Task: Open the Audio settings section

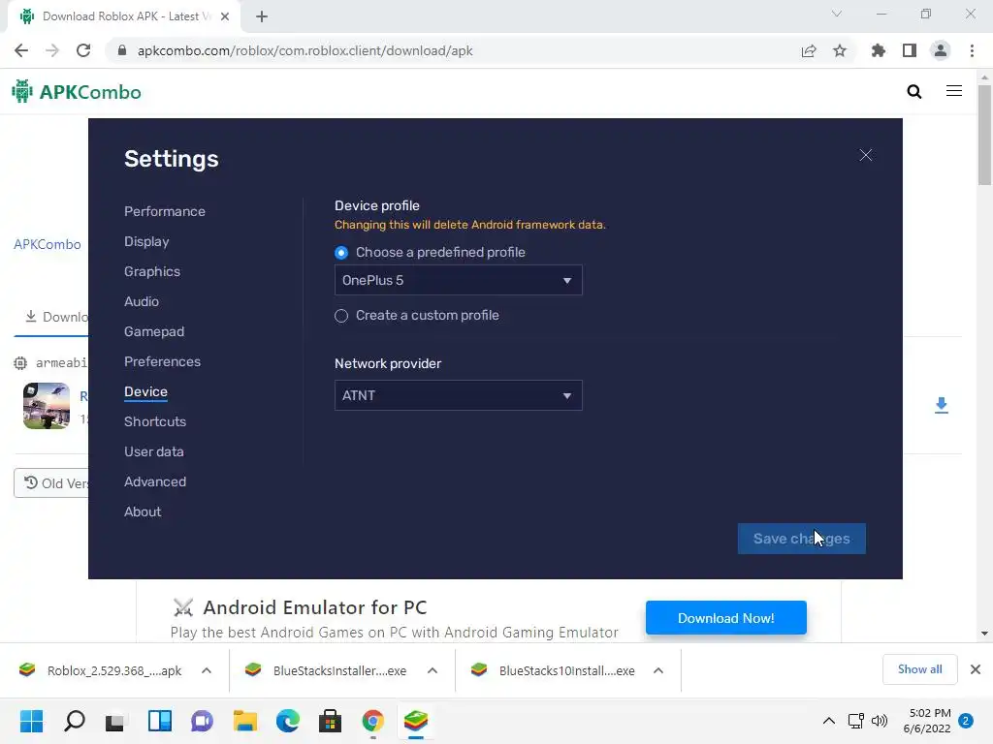Action: point(142,302)
